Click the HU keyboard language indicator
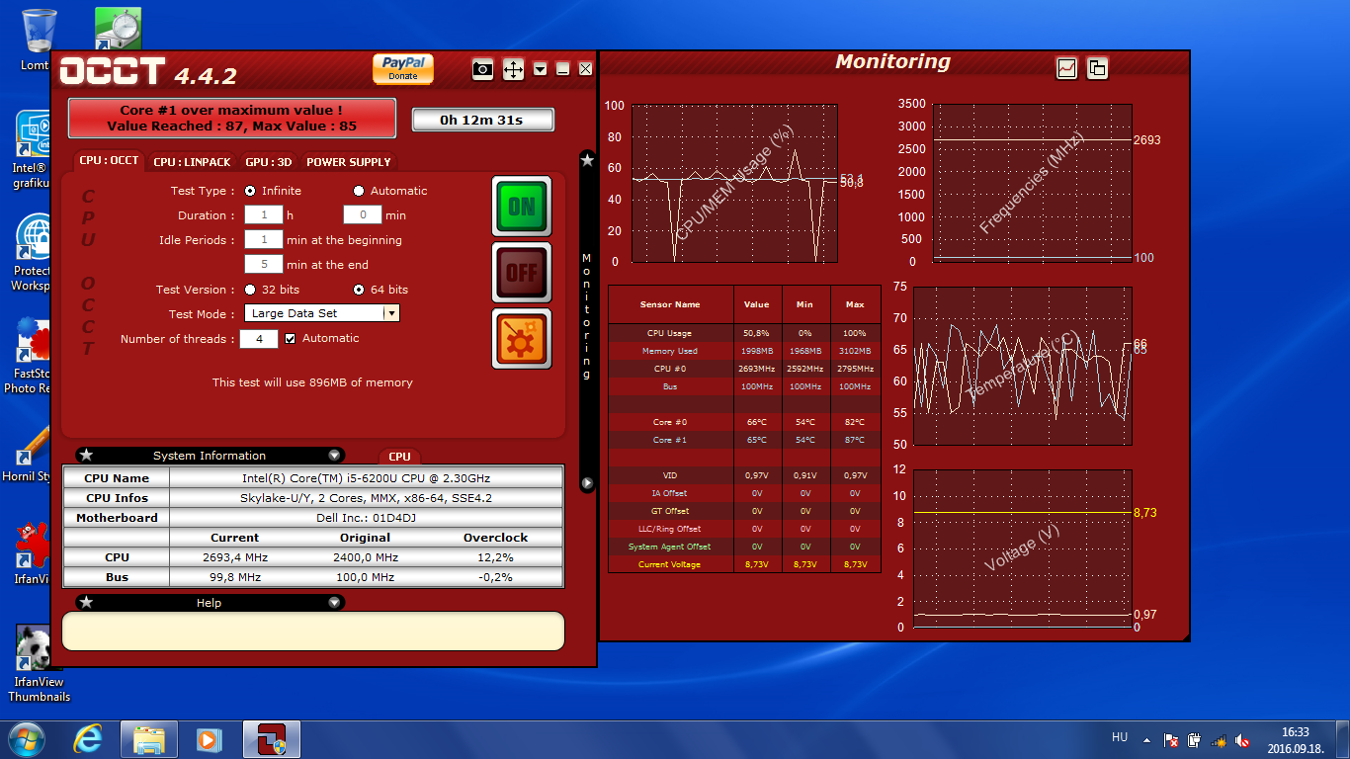The height and width of the screenshot is (759, 1350). [1120, 737]
